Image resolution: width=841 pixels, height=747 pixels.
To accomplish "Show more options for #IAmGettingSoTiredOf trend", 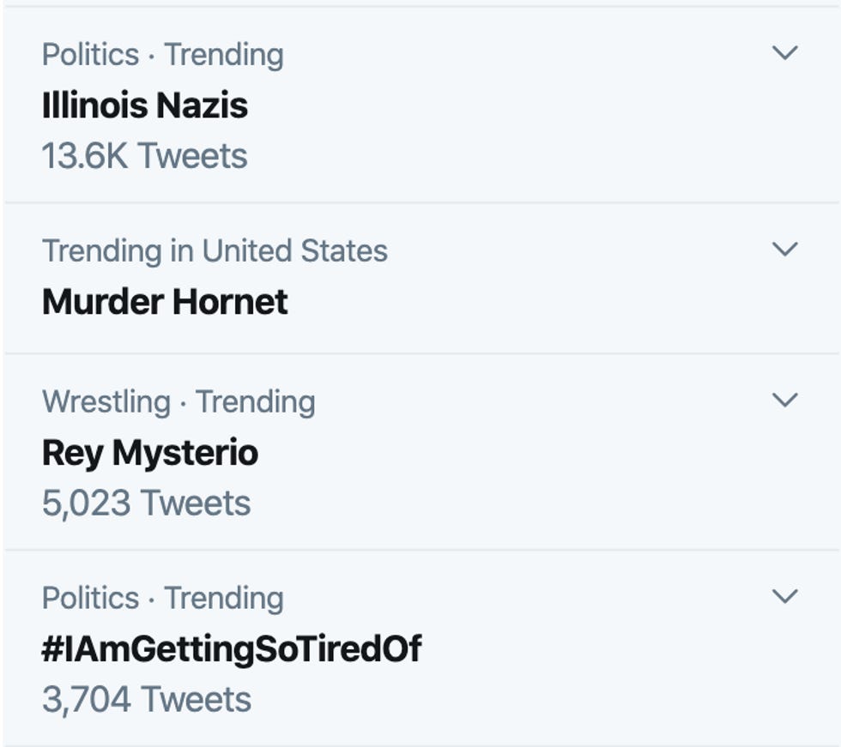I will click(x=784, y=596).
